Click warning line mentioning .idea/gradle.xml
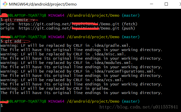 coord(65,46)
